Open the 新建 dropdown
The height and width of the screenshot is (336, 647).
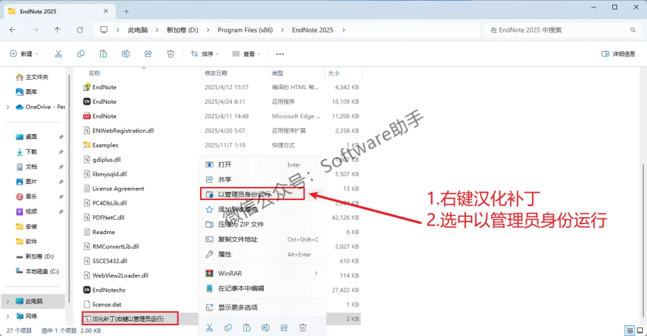pyautogui.click(x=24, y=54)
